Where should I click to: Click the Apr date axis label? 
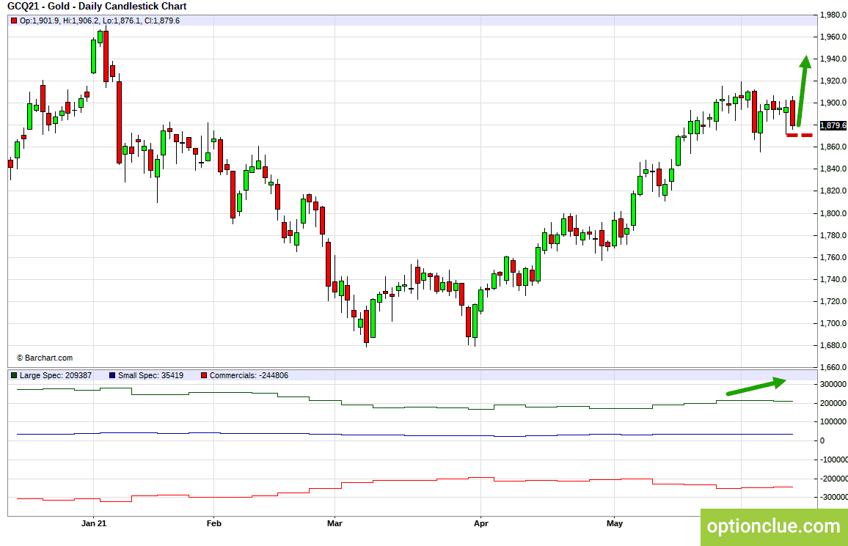[x=480, y=523]
